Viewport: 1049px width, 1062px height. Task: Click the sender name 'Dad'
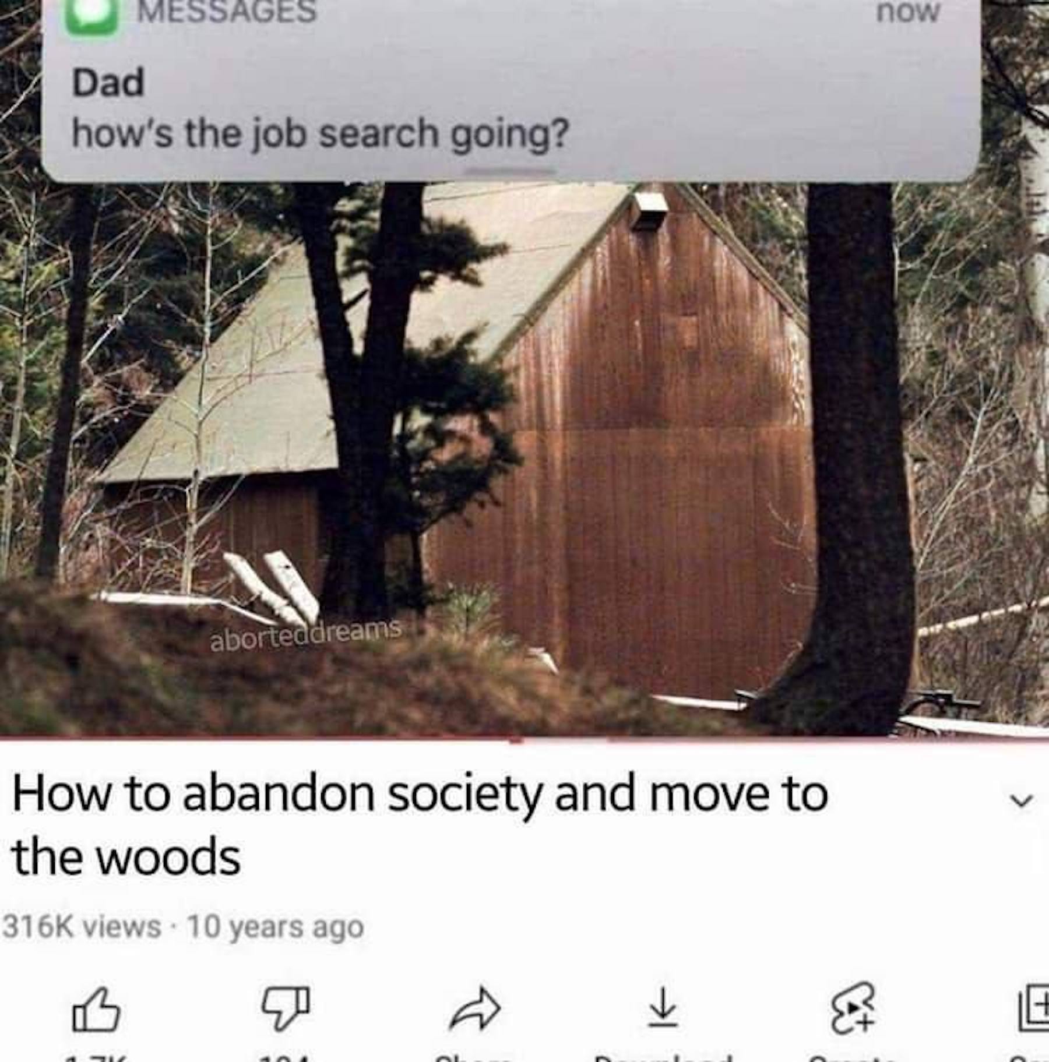point(108,82)
